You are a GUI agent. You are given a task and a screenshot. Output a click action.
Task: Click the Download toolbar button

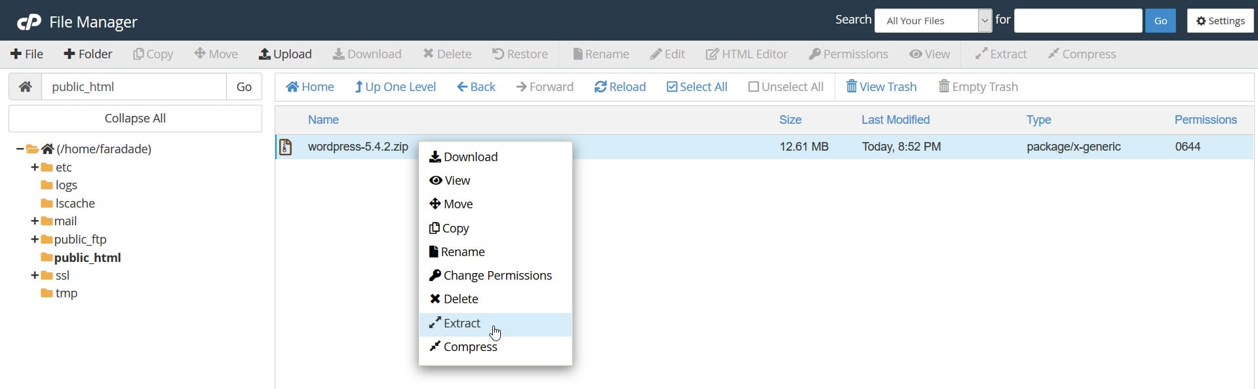367,54
